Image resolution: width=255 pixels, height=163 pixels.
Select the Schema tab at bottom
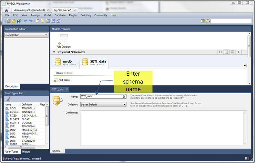pos(56,151)
